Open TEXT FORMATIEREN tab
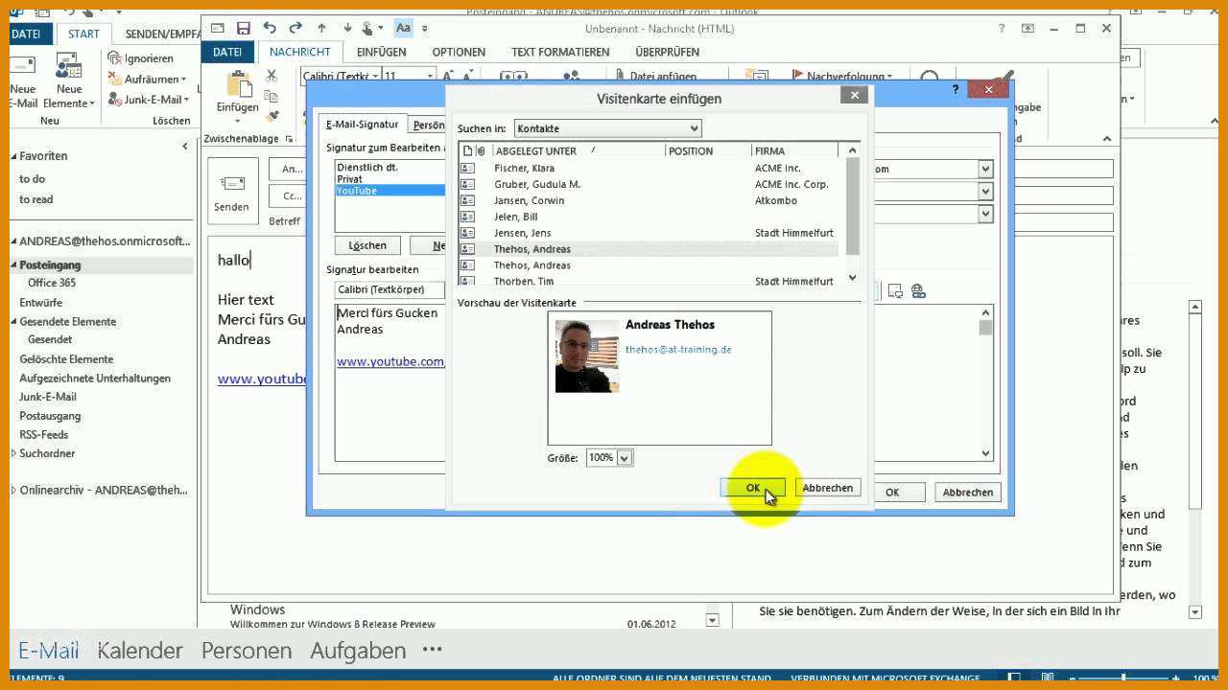This screenshot has height=690, width=1228. [560, 52]
